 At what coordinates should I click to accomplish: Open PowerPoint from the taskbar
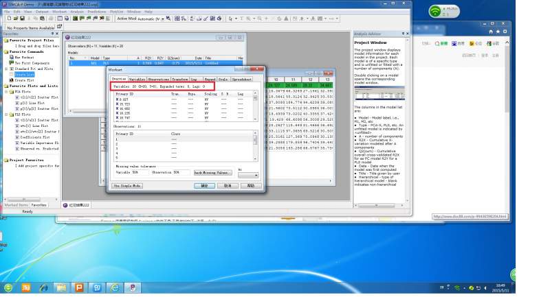tap(79, 287)
